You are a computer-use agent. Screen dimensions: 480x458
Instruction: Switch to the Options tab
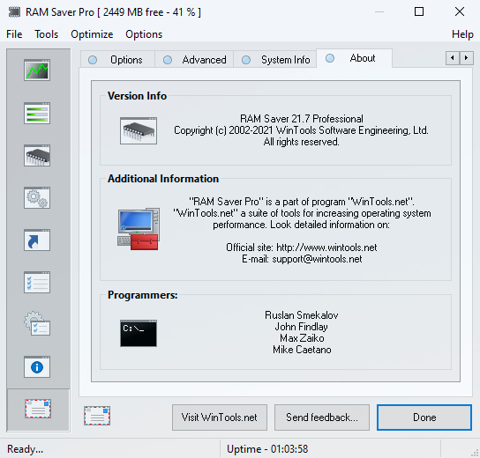point(117,60)
